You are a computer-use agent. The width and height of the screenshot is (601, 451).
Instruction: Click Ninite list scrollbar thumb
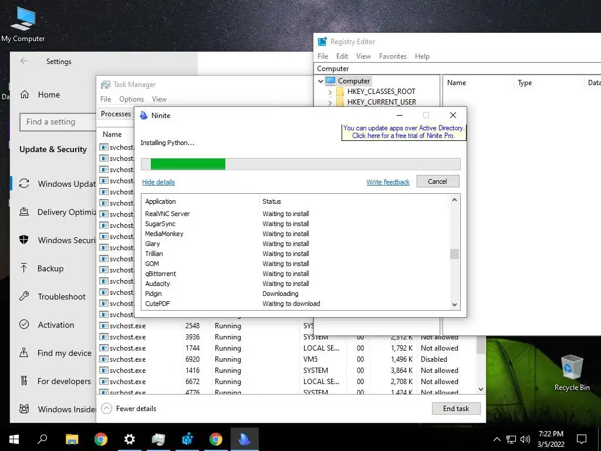[454, 254]
